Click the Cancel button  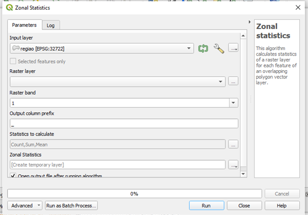282,194
